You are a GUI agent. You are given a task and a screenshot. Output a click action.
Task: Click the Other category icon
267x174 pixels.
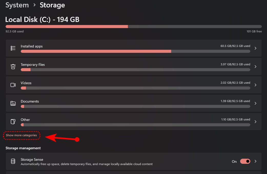[13, 122]
